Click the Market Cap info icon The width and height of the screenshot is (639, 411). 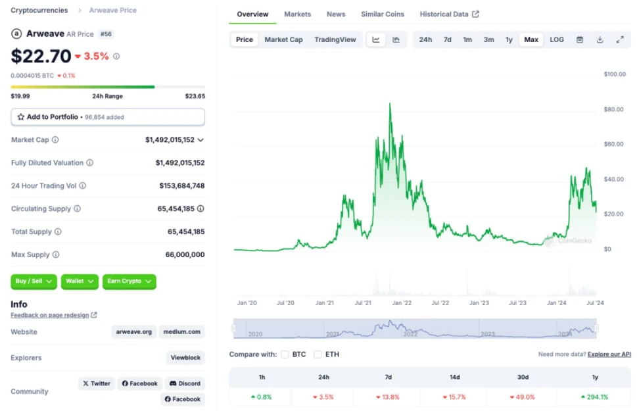(x=55, y=140)
